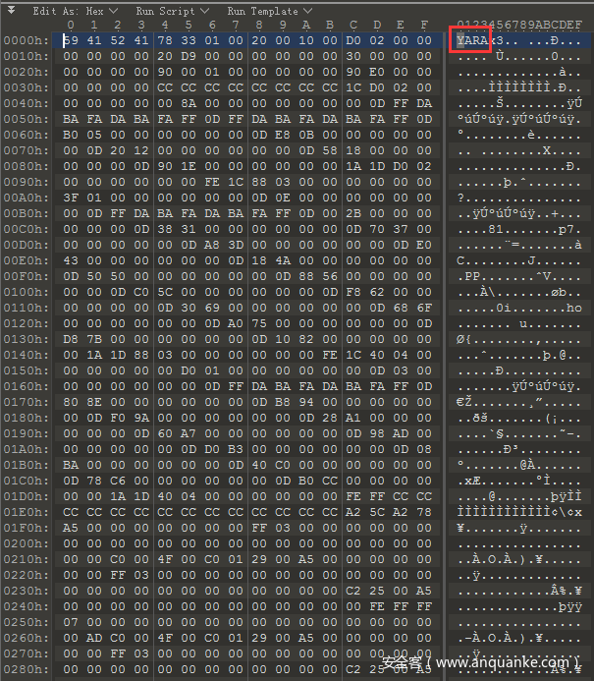This screenshot has width=594, height=681.
Task: Select byte 38 in row 00C0h
Action: click(165, 229)
